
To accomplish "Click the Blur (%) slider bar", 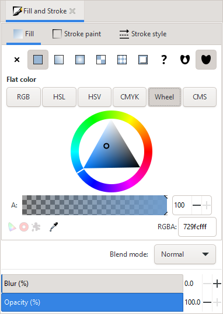I will point(92,284).
